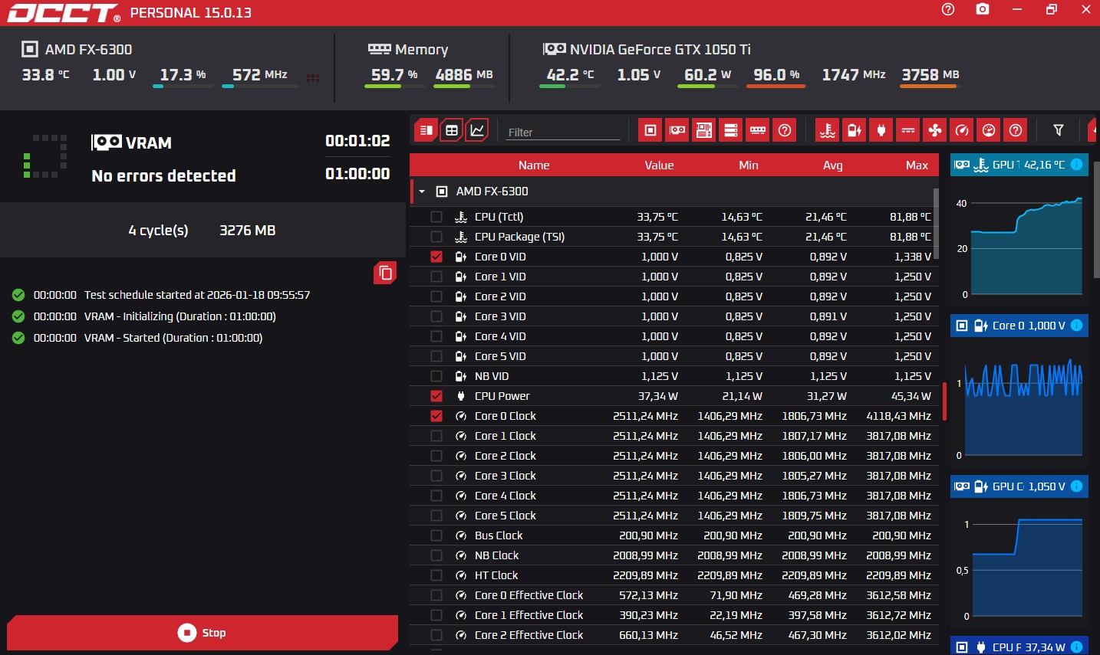1100x655 pixels.
Task: Toggle the graphics card device sensor filter
Action: click(x=677, y=130)
